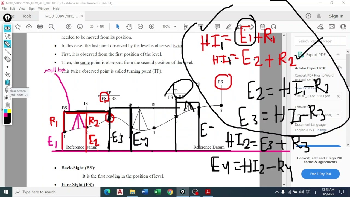The width and height of the screenshot is (350, 197).
Task: Add document to starred with star icon
Action: [x=18, y=27]
